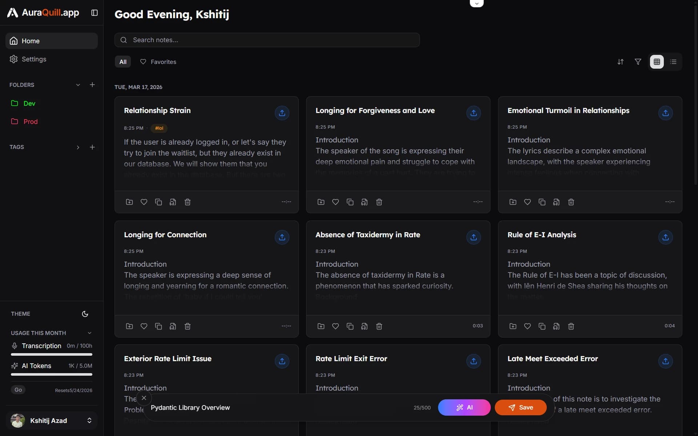Delete the Absence of Taxidermy in Rate note
698x436 pixels.
pos(379,326)
